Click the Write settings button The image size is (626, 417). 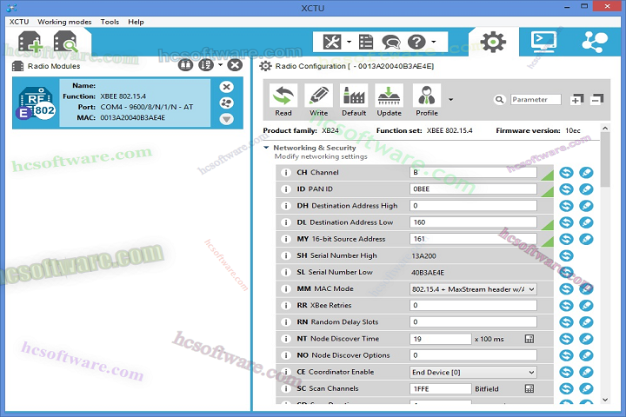click(x=318, y=101)
